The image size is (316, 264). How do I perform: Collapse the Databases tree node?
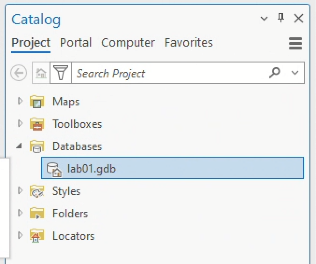19,146
